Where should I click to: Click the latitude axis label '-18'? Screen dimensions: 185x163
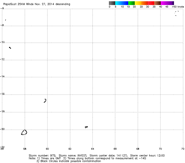point(2,111)
